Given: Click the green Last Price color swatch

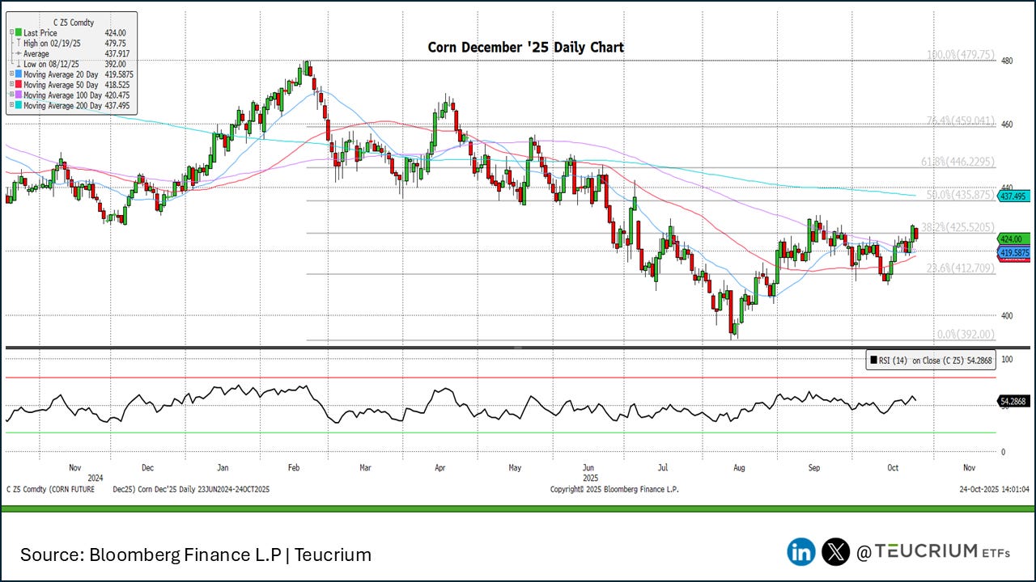Looking at the screenshot, I should tap(19, 34).
